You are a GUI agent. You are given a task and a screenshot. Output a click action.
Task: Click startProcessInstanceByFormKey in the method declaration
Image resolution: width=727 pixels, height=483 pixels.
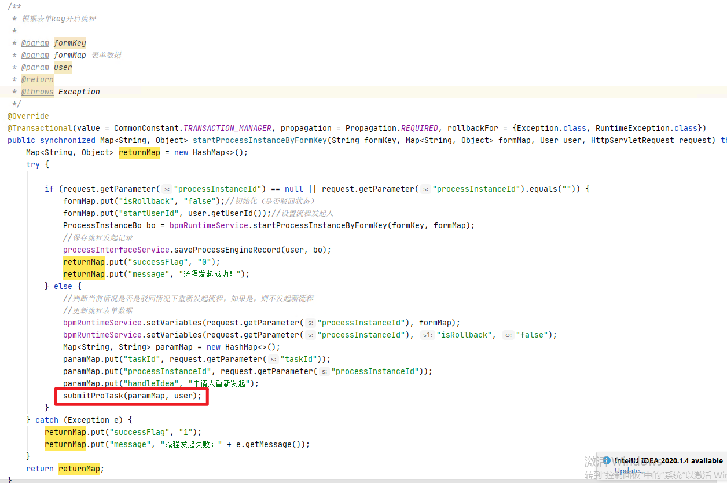pos(260,140)
